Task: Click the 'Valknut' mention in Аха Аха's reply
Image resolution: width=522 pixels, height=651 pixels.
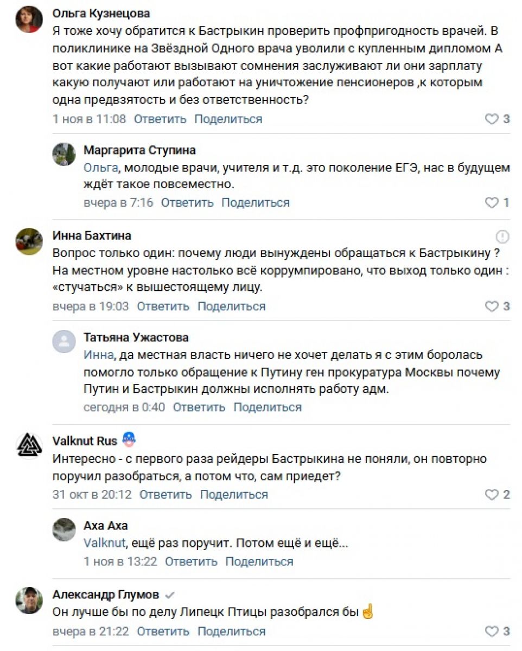Action: (105, 542)
